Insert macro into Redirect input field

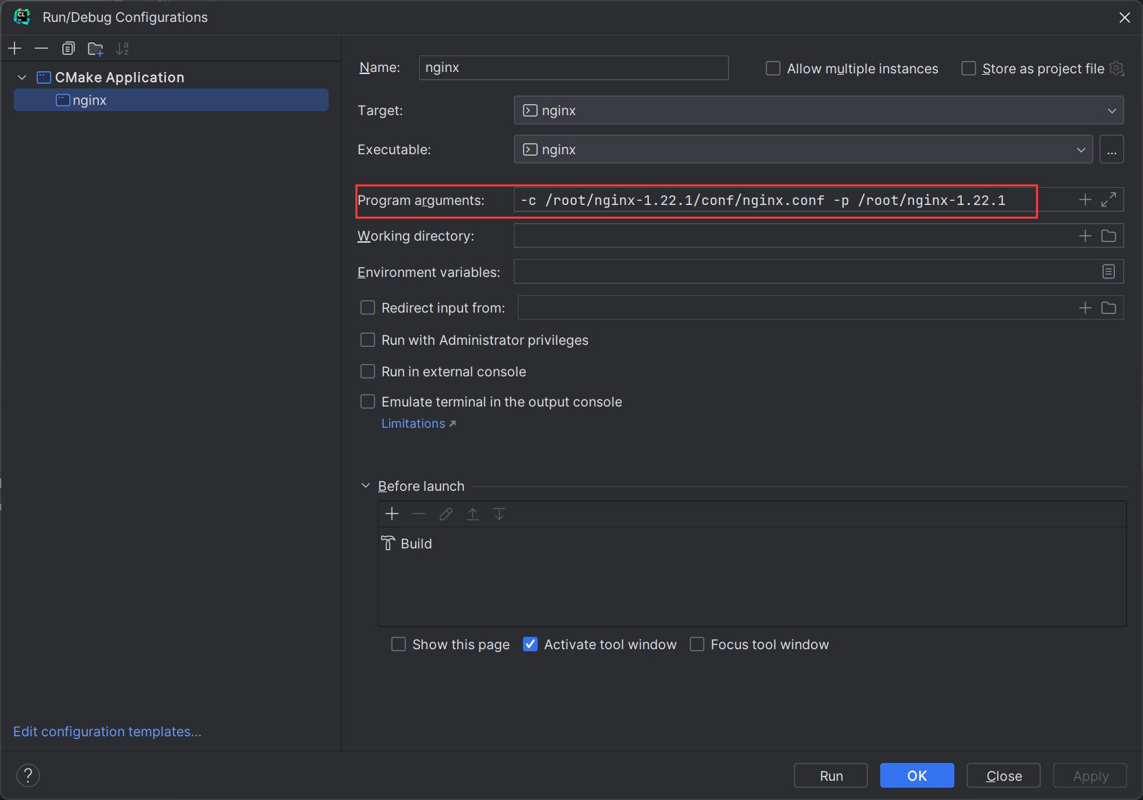[1085, 308]
